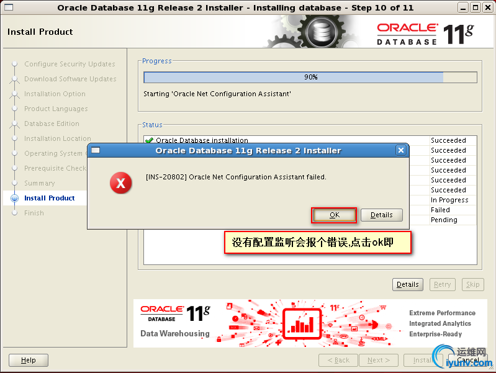Screen dimensions: 496x373
Task: Select the Configure Security Updates step
Action: pyautogui.click(x=70, y=64)
